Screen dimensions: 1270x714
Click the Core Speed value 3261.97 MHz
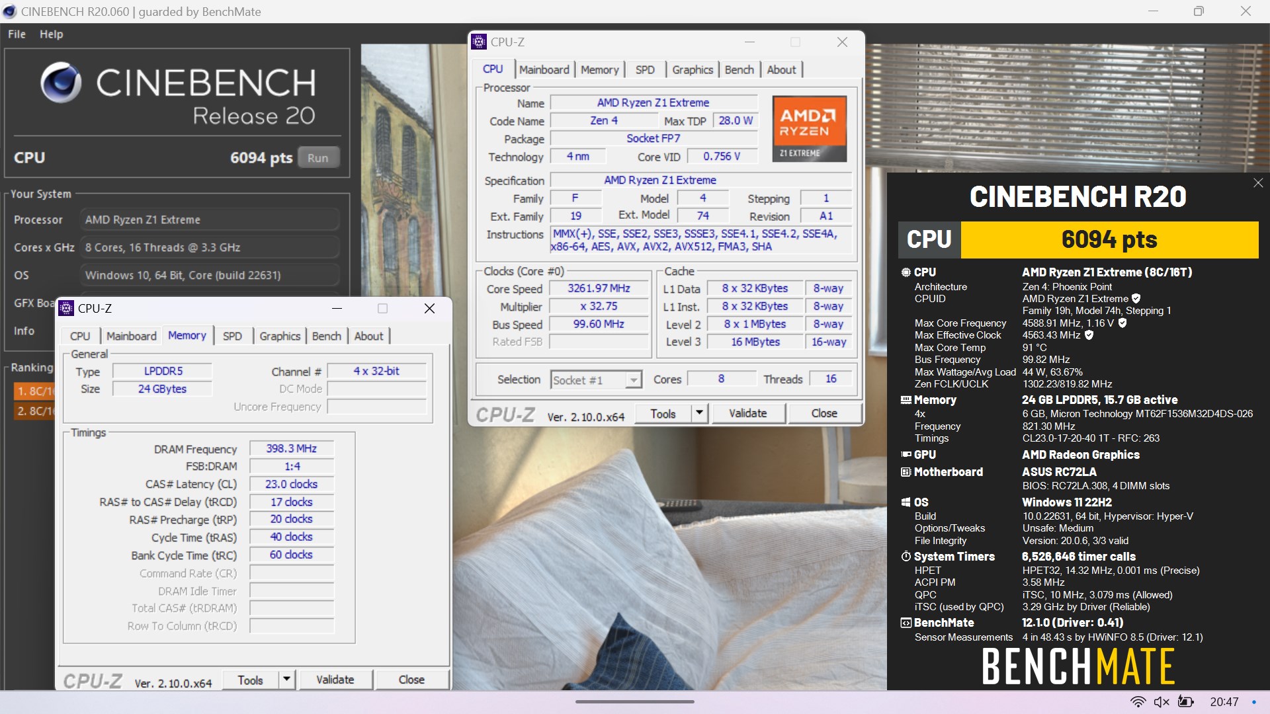pyautogui.click(x=599, y=289)
